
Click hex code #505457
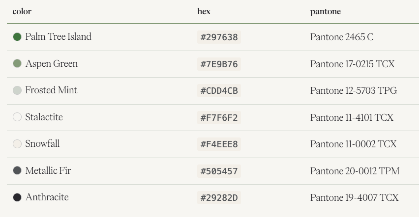pyautogui.click(x=219, y=171)
